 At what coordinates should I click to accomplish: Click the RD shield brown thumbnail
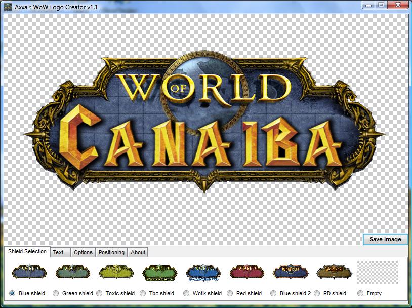click(334, 272)
